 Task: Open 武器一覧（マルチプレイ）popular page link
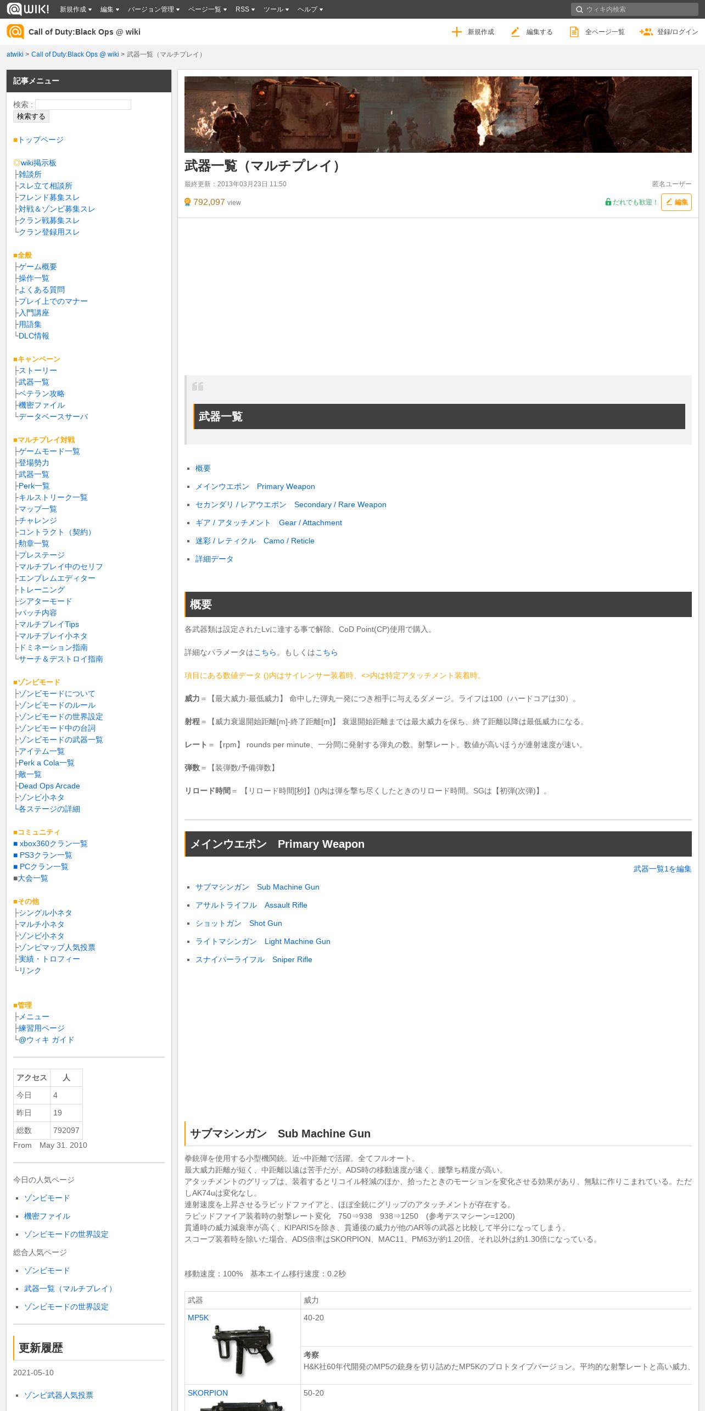coord(70,1288)
